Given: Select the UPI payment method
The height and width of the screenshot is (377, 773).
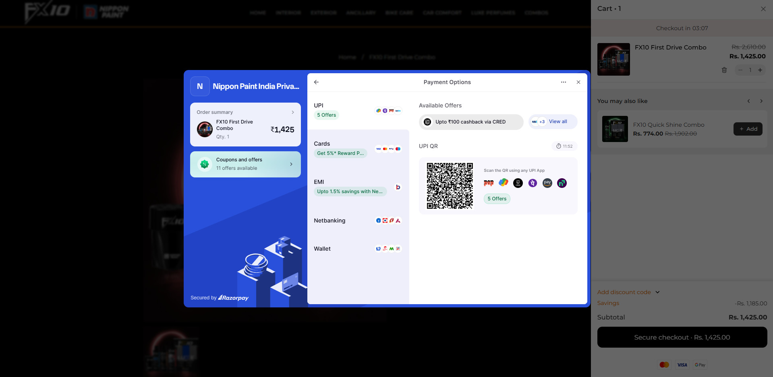Looking at the screenshot, I should pos(358,110).
